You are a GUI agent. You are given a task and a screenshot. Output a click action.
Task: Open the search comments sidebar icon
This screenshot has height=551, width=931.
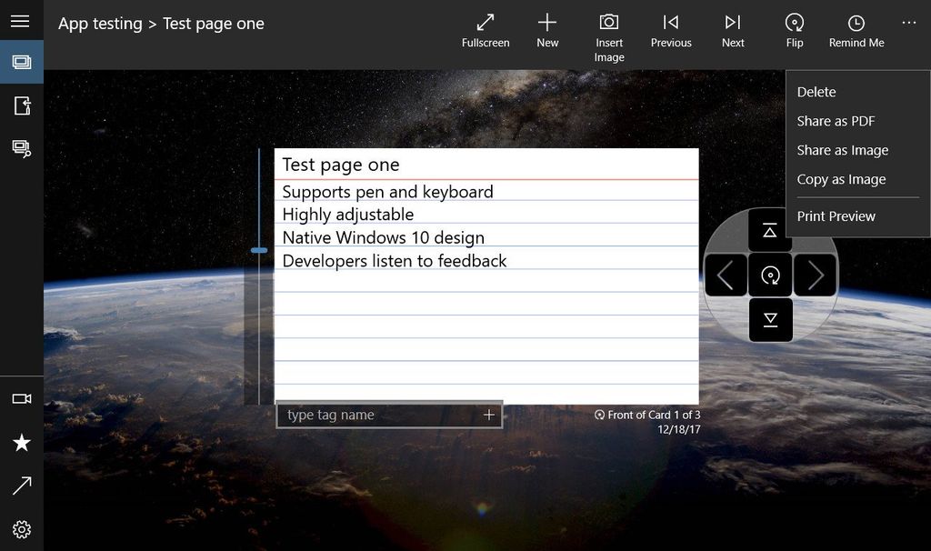coord(21,149)
